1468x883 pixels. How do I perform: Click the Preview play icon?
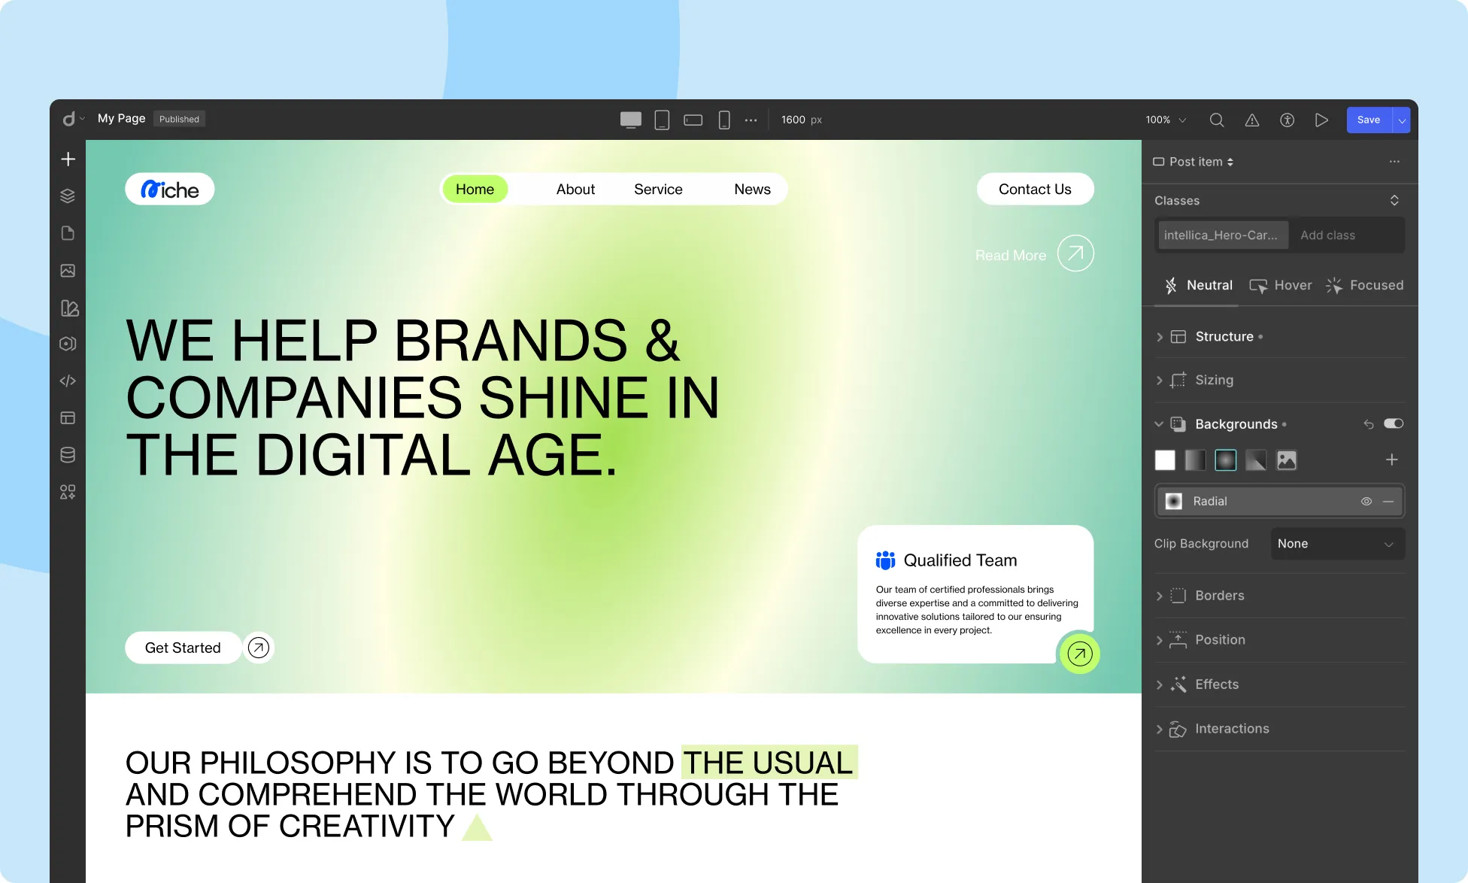click(1321, 120)
